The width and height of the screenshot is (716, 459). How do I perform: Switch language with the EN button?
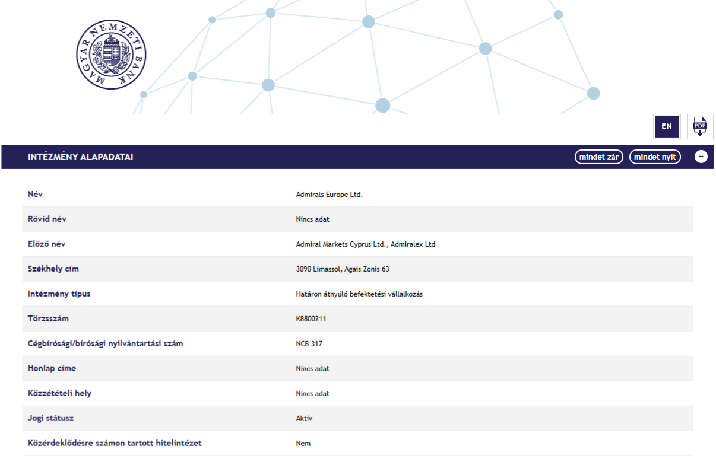[x=667, y=126]
